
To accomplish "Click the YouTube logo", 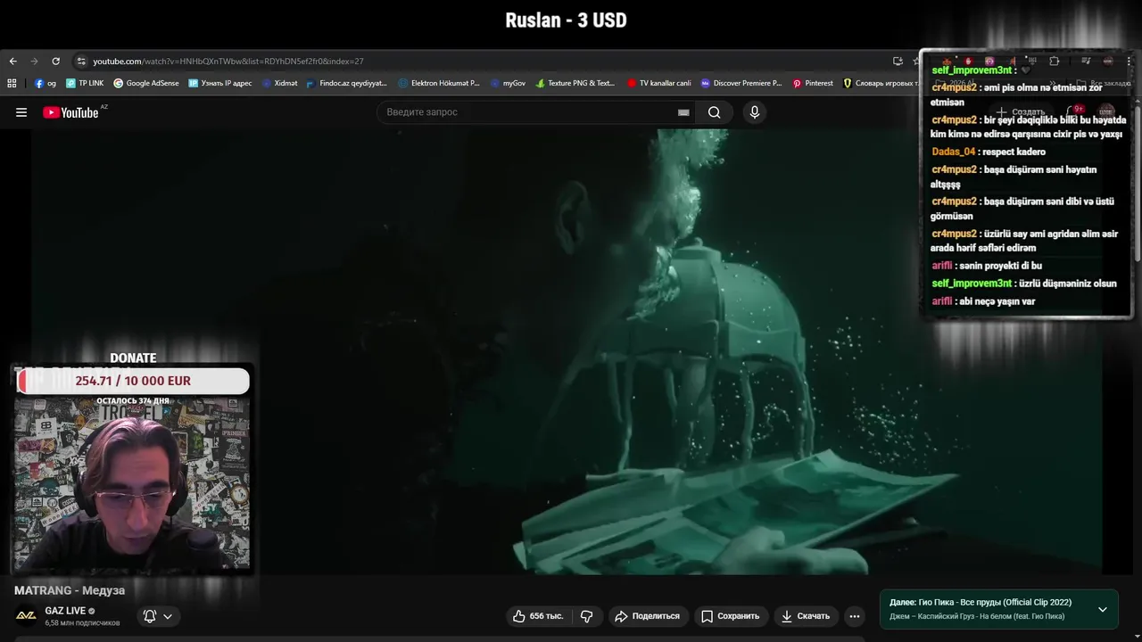I will coord(70,112).
